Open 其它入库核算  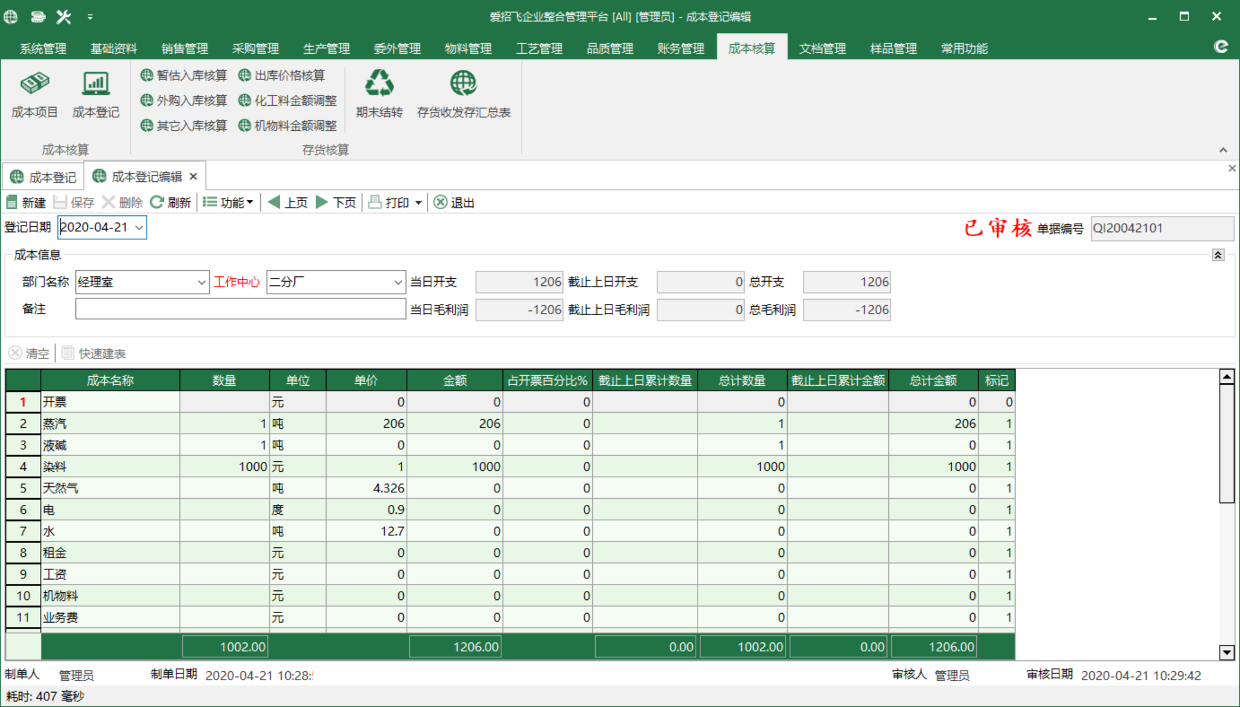coord(184,126)
